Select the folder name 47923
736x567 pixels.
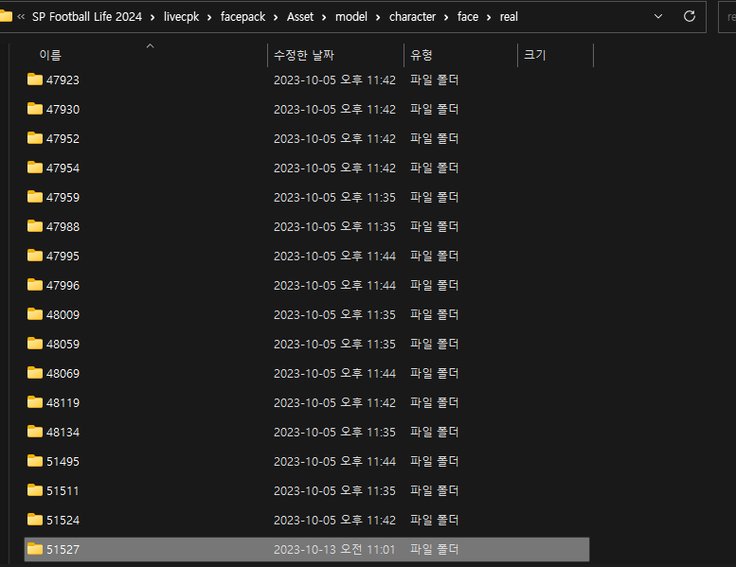pos(63,80)
